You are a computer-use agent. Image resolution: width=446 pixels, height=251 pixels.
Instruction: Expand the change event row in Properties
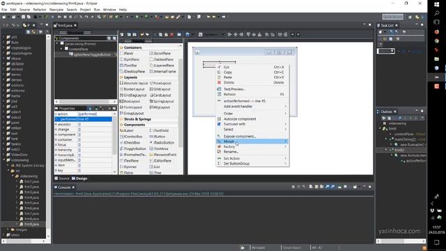tap(56, 130)
